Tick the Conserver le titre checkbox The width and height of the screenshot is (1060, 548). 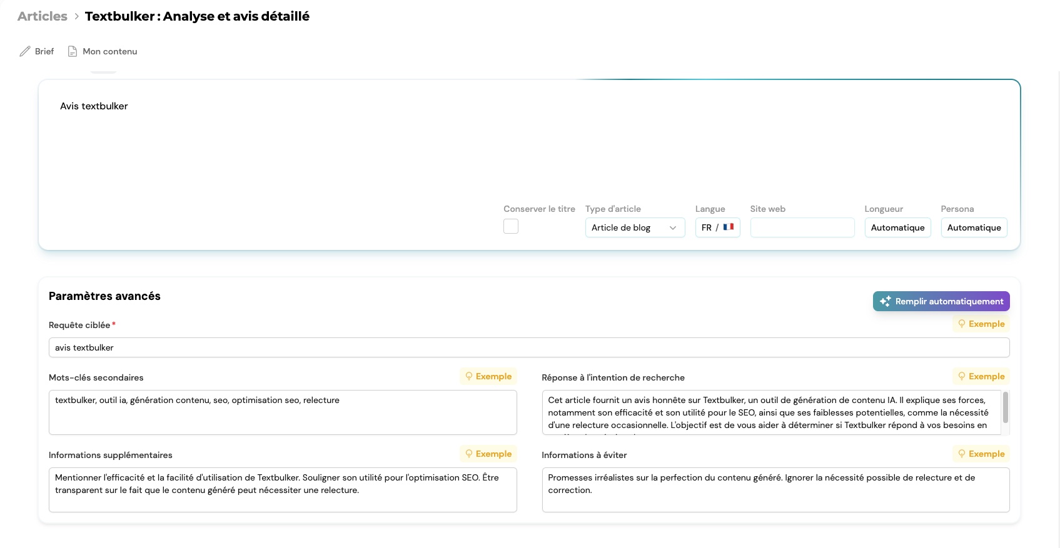tap(511, 226)
